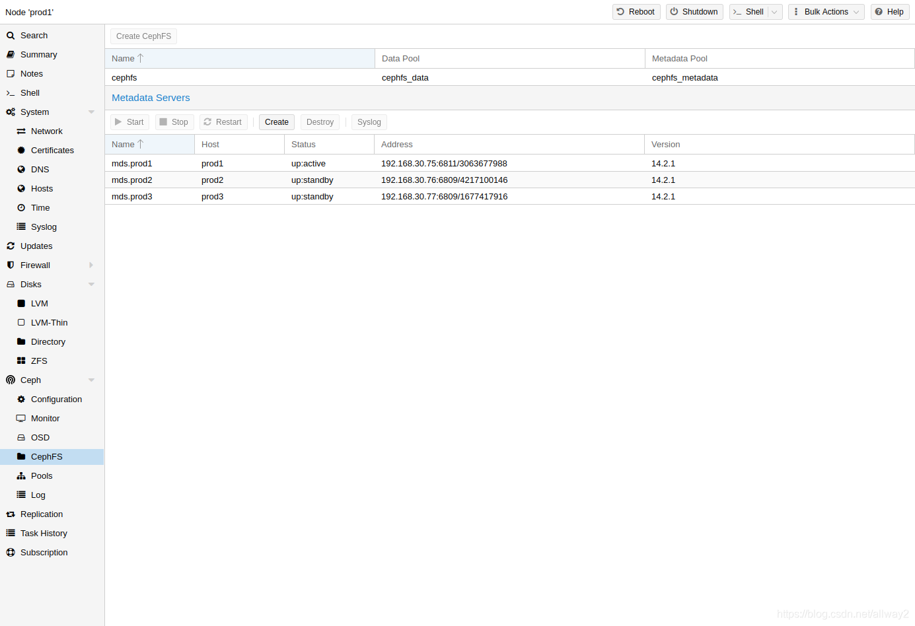Viewport: 915px width, 626px height.
Task: Click the Firewall shield icon
Action: click(x=11, y=265)
